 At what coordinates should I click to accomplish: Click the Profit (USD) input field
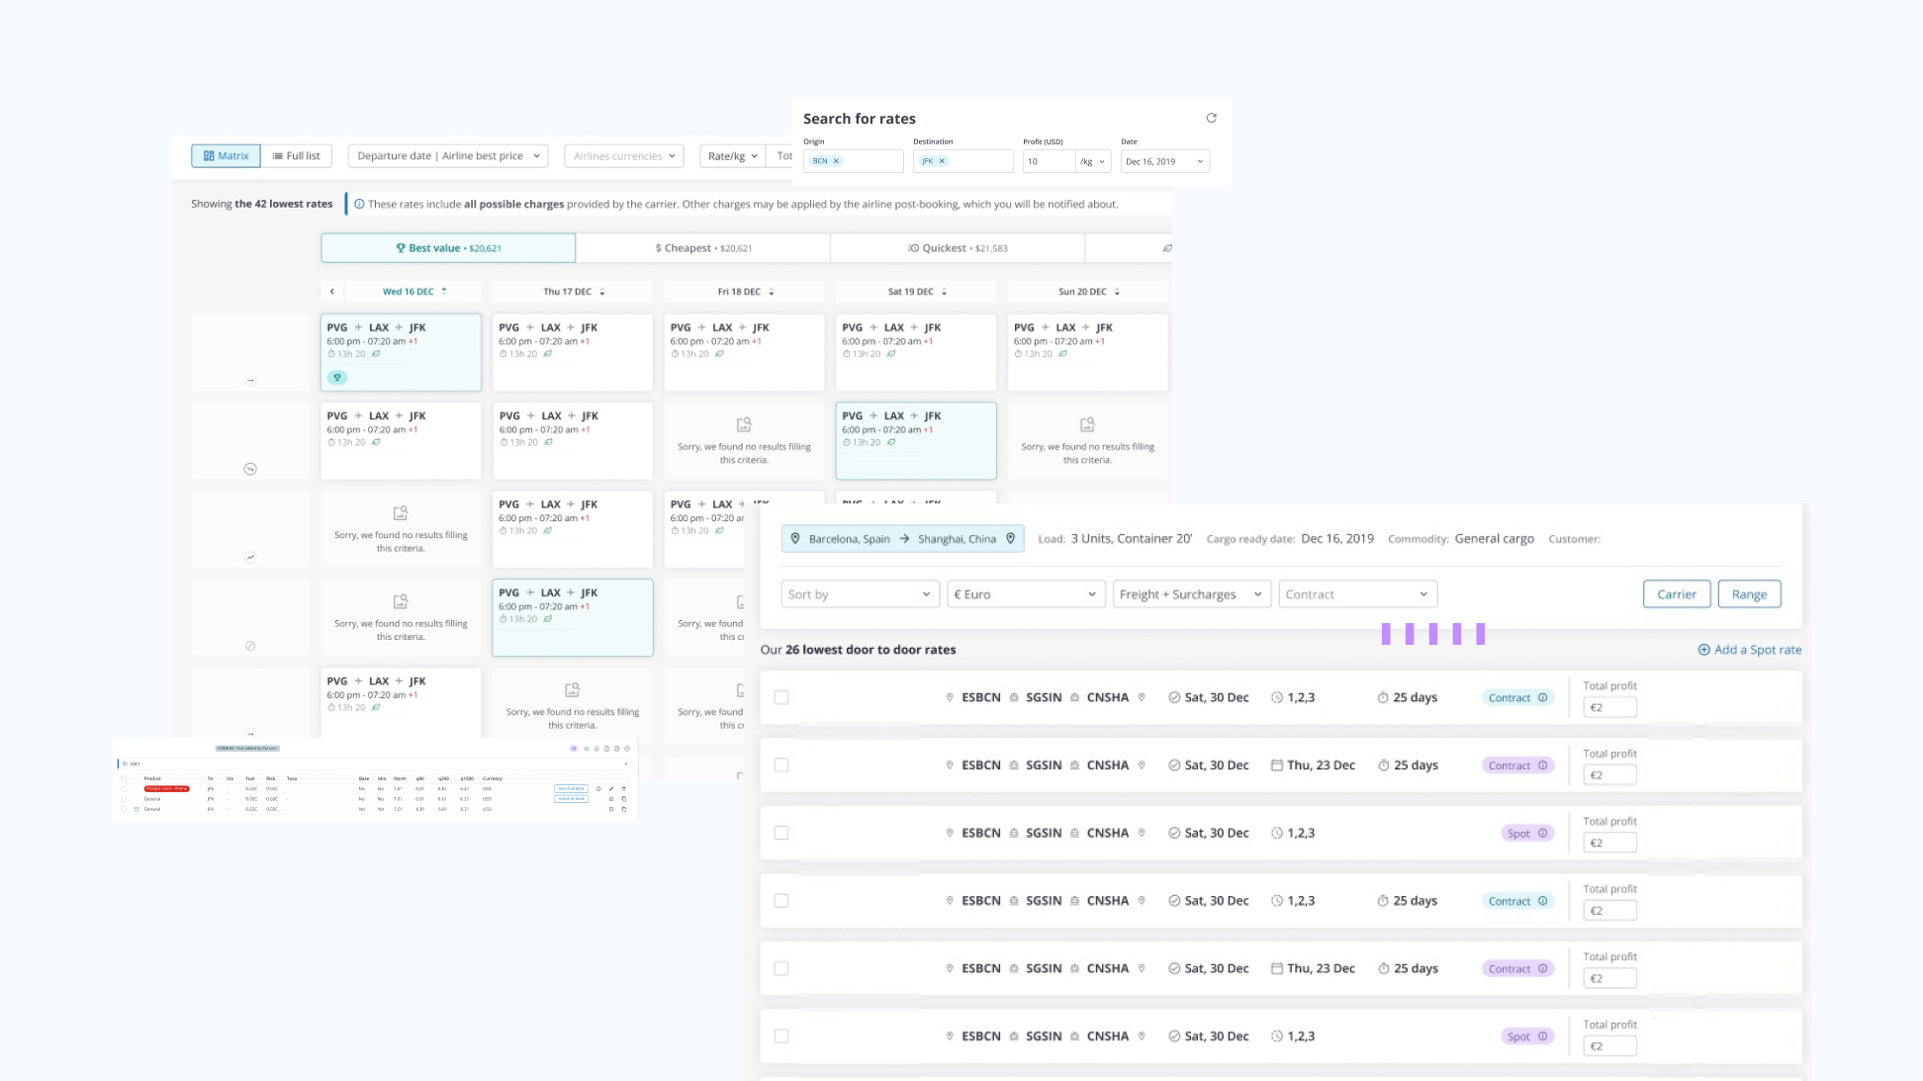coord(1049,161)
